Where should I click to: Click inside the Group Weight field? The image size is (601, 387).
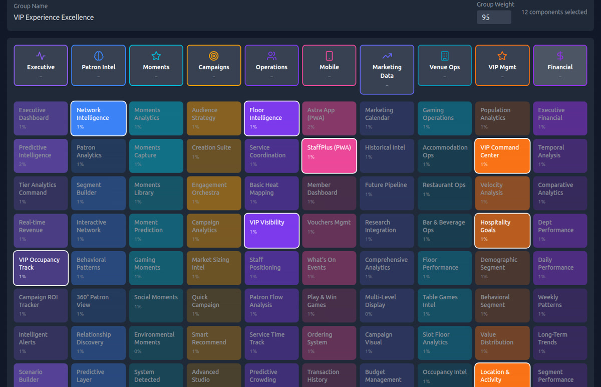(x=493, y=17)
